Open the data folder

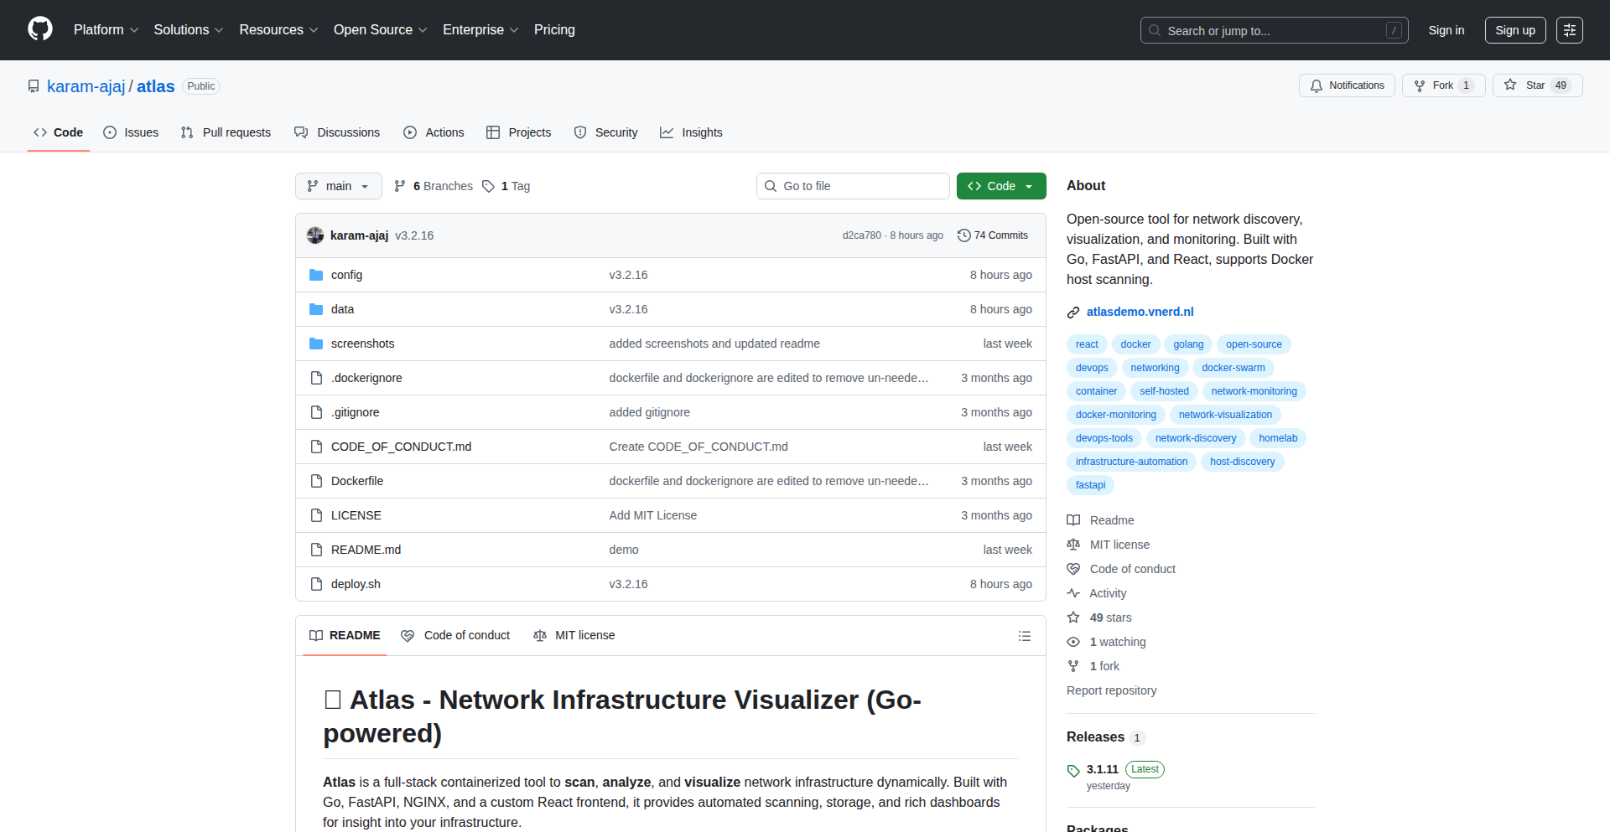tap(342, 309)
